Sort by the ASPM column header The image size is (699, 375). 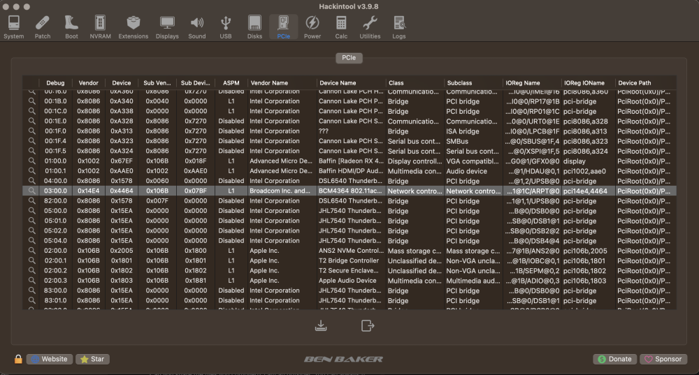pos(231,83)
